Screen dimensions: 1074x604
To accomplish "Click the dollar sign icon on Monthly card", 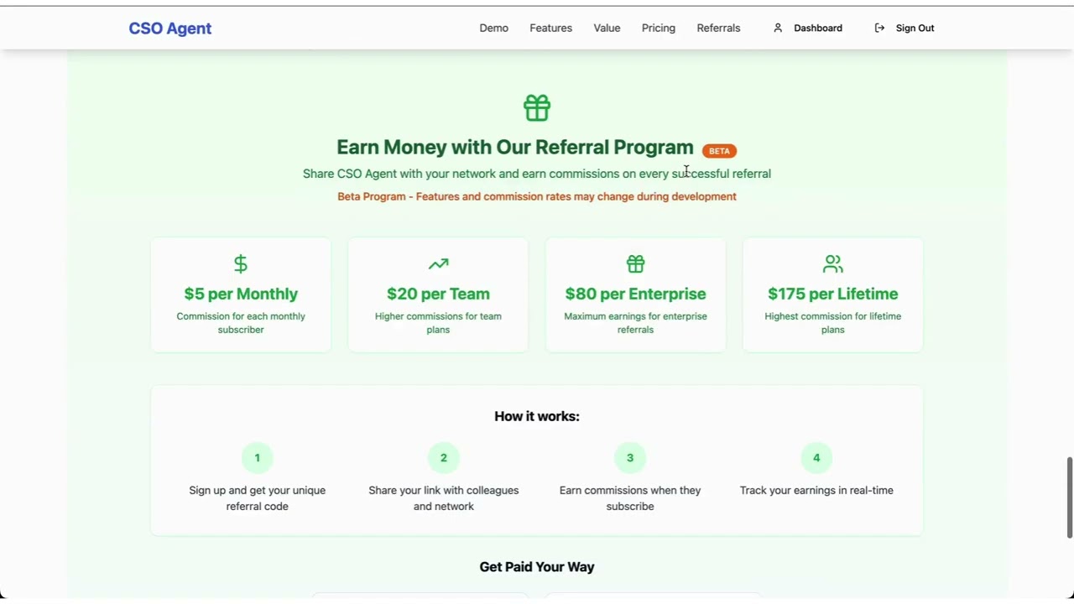I will click(x=241, y=264).
